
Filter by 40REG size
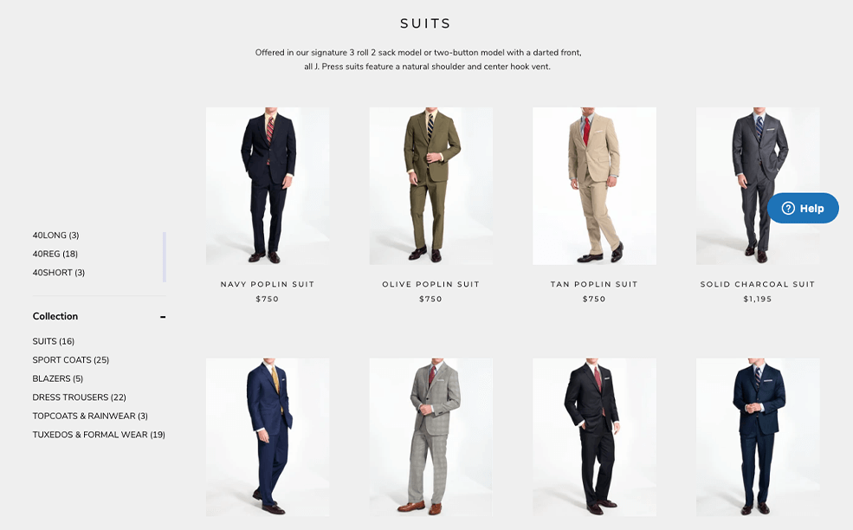55,254
